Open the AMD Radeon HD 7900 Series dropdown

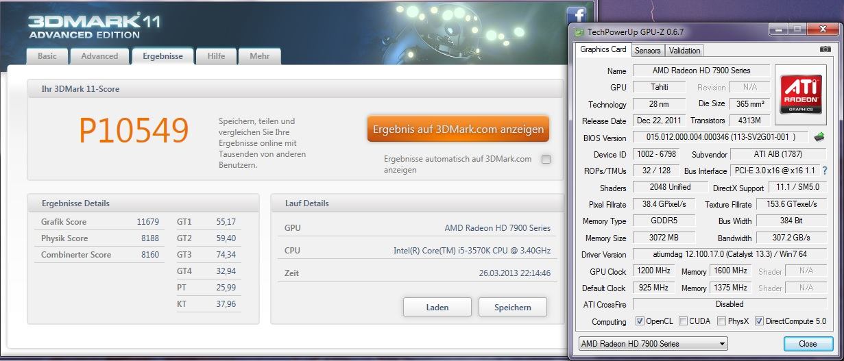pyautogui.click(x=652, y=344)
